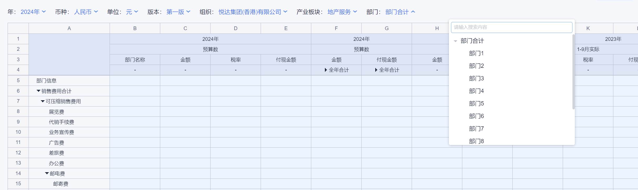Choose 部门5 in the dropdown tree
The height and width of the screenshot is (190, 638).
click(476, 104)
